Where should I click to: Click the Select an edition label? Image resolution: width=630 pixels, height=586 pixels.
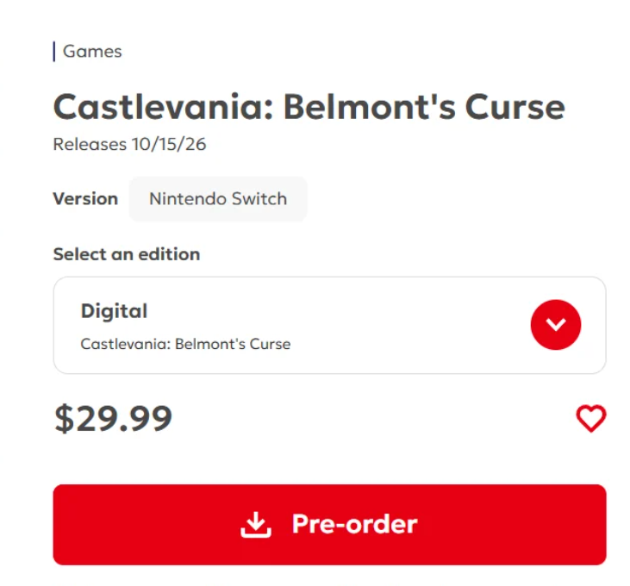(x=127, y=254)
